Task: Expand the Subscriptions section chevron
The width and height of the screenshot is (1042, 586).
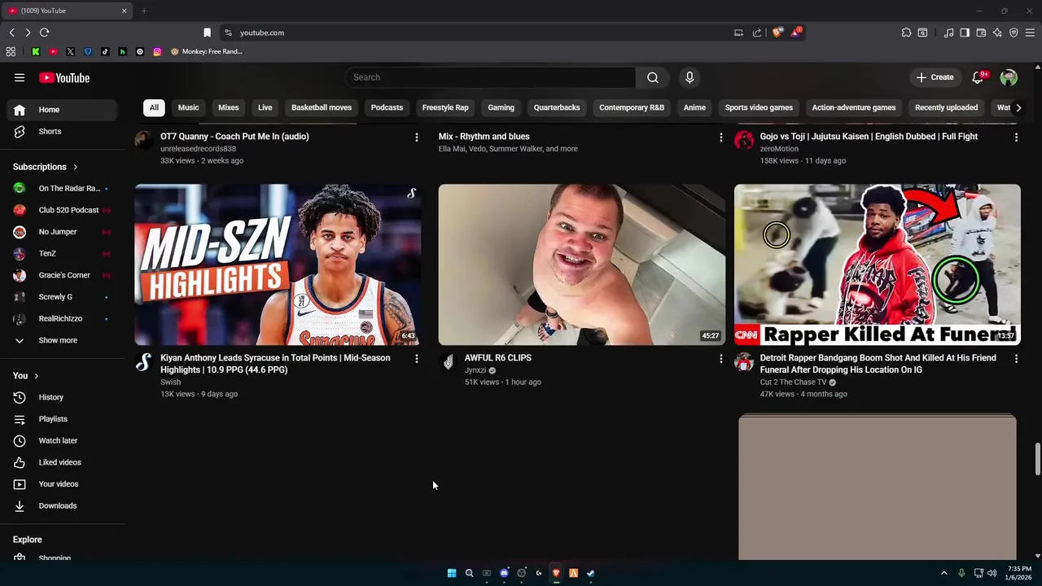Action: (x=76, y=167)
